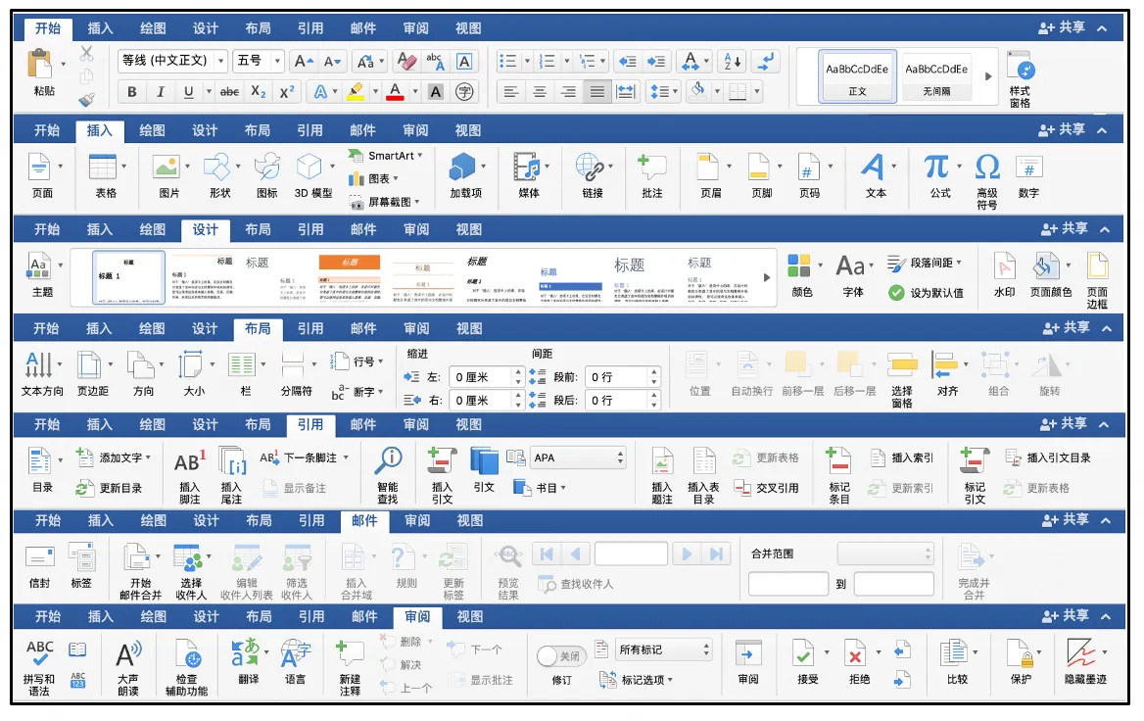Click the 翻译 translate icon

click(245, 653)
